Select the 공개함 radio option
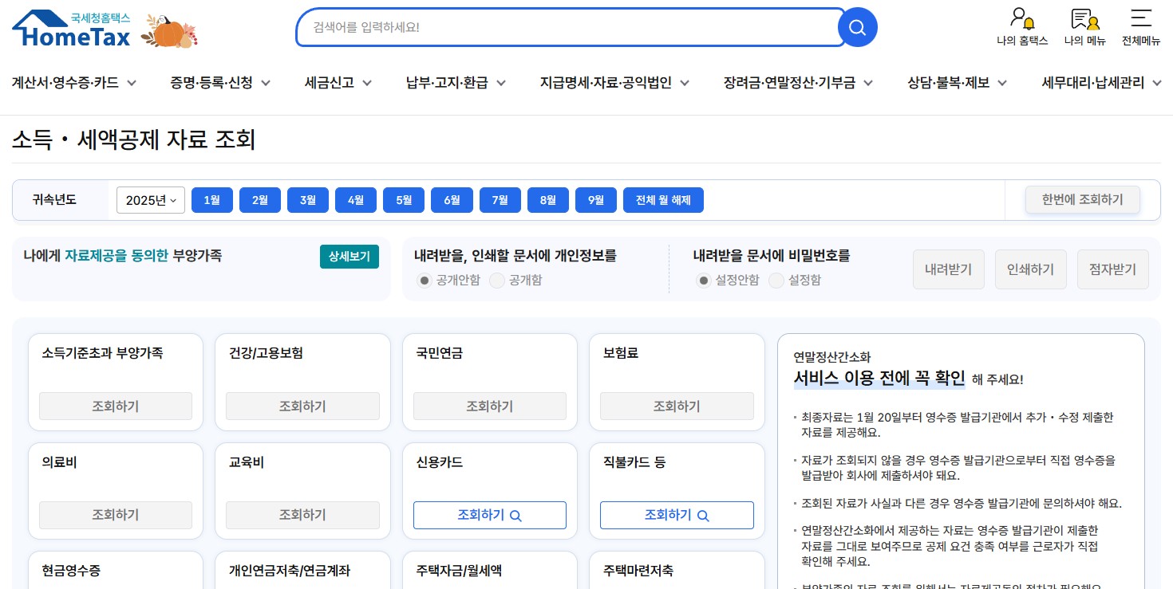1173x589 pixels. [x=496, y=280]
